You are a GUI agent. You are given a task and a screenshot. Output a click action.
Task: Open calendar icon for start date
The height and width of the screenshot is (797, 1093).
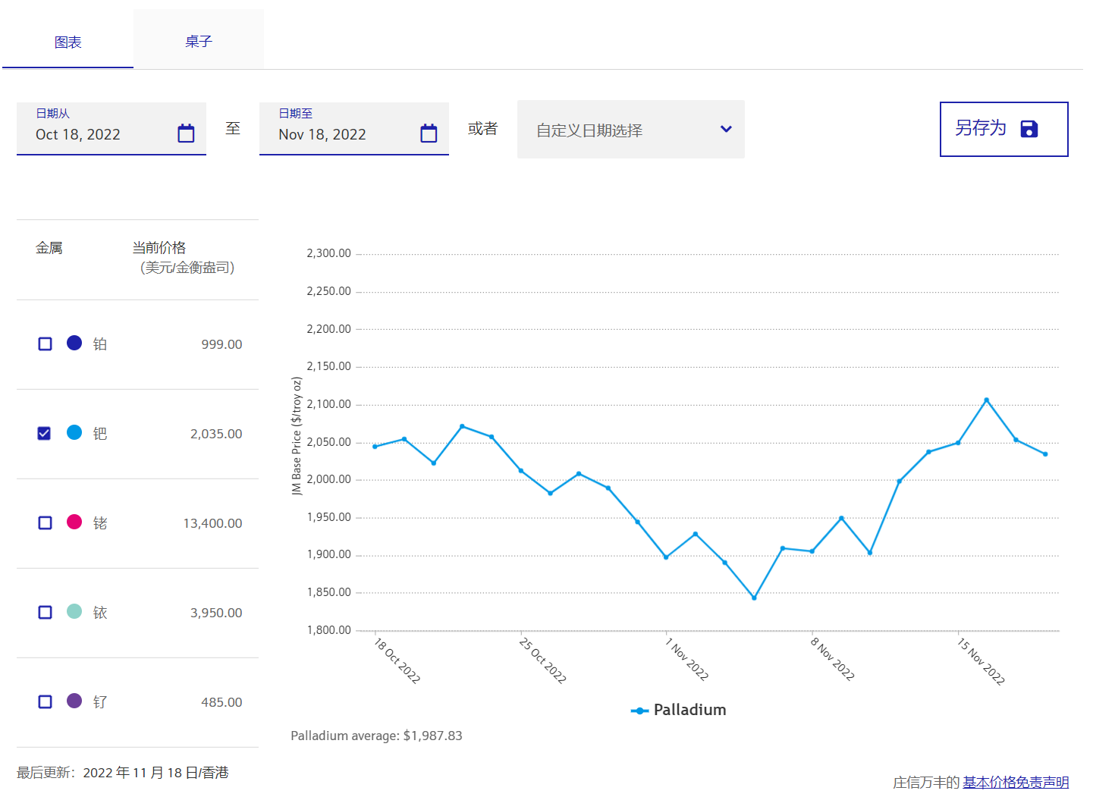pos(186,133)
